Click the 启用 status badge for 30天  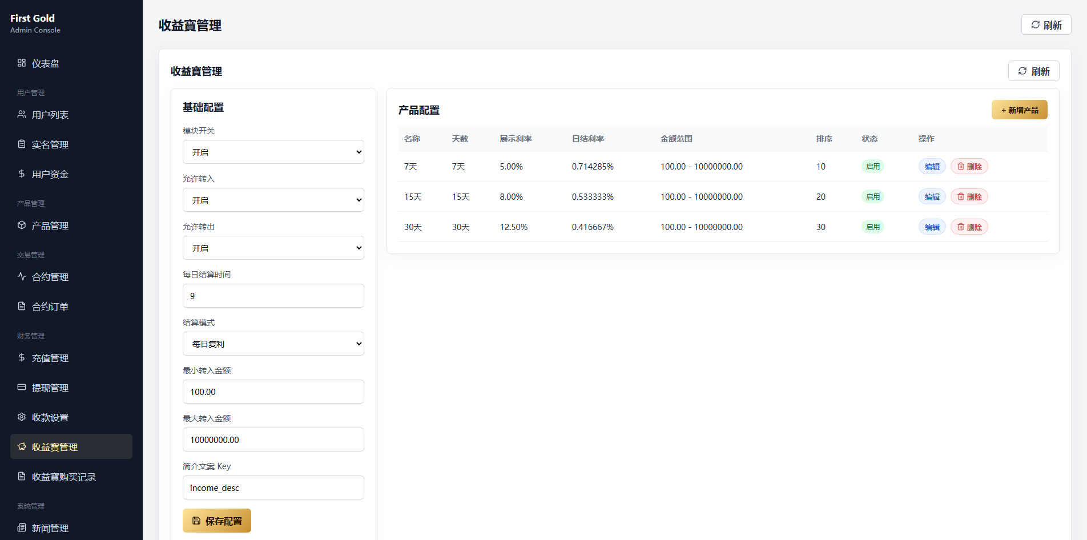[873, 227]
